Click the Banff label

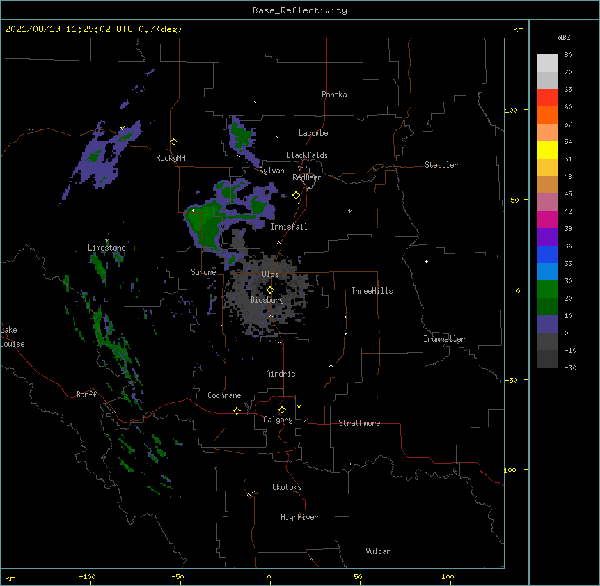[86, 395]
